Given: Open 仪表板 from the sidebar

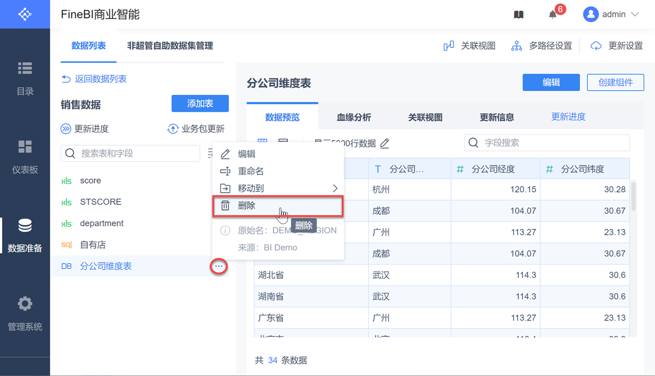Looking at the screenshot, I should [25, 157].
